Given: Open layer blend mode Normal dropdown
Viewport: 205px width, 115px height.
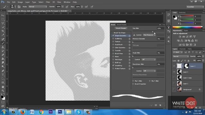Looking at the screenshot, I should click(x=181, y=56).
